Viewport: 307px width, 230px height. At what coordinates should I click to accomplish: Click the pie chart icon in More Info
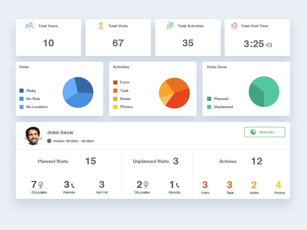(253, 132)
